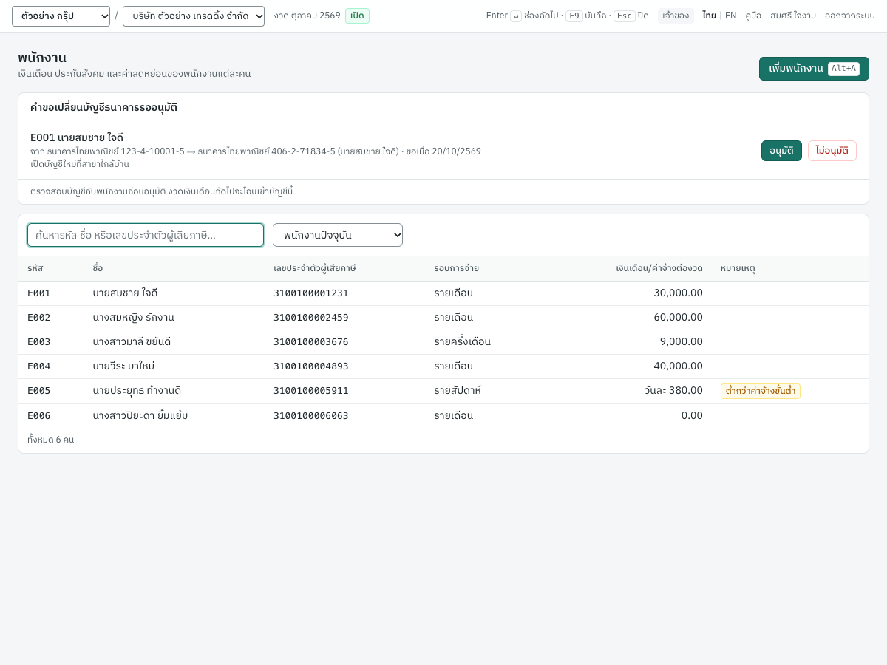This screenshot has width=887, height=665.
Task: Click tax ID 3100100001231
Action: (311, 293)
